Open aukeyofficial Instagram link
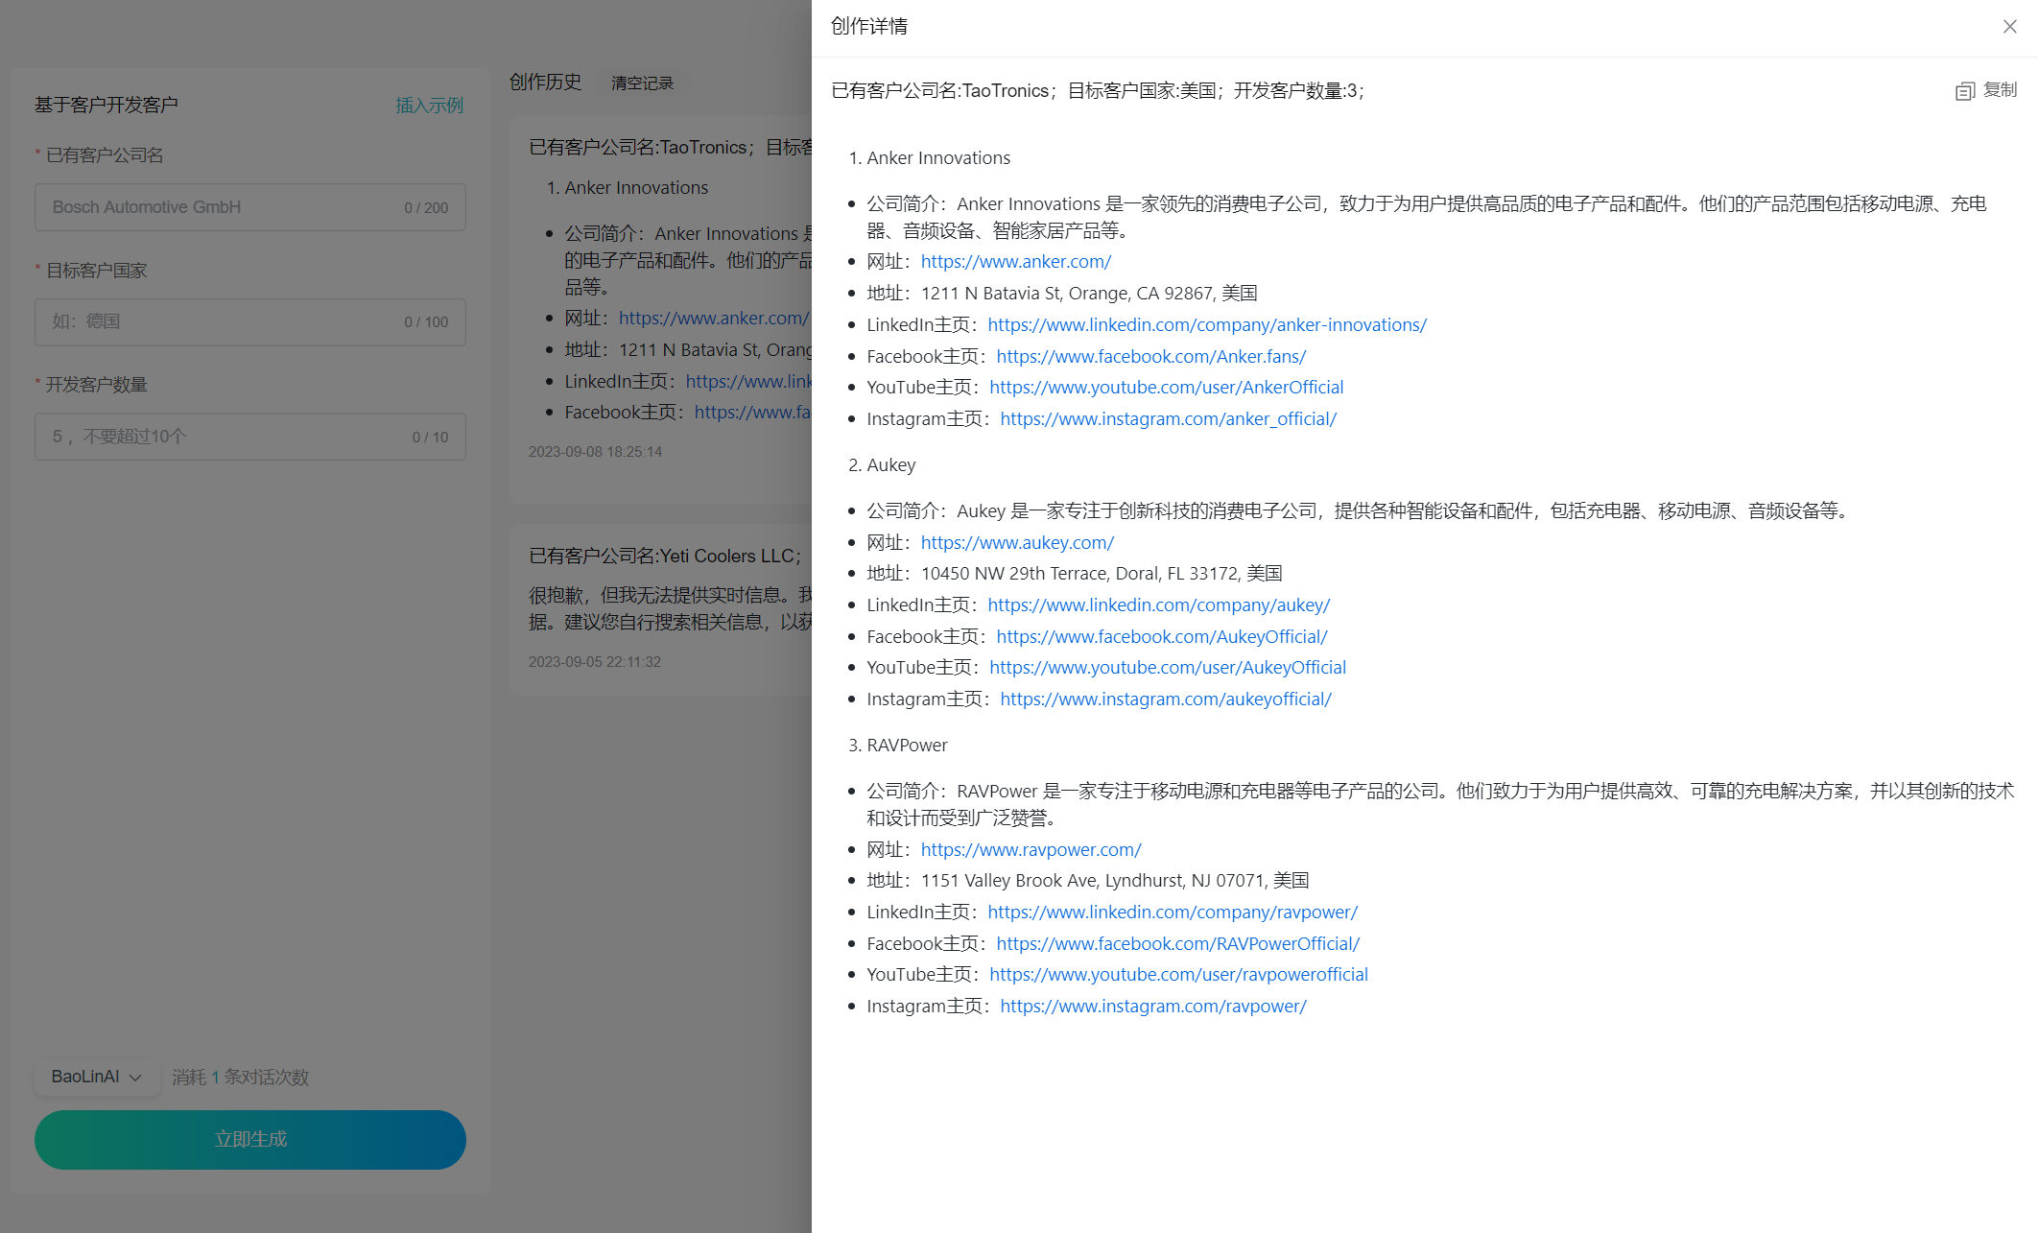2038x1233 pixels. [x=1166, y=699]
